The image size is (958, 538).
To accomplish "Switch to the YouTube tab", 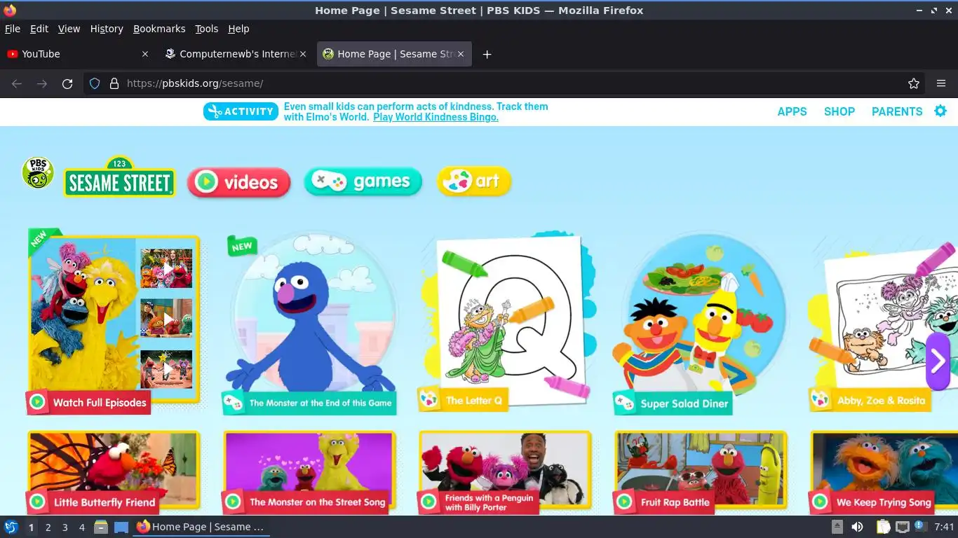I will [x=77, y=54].
